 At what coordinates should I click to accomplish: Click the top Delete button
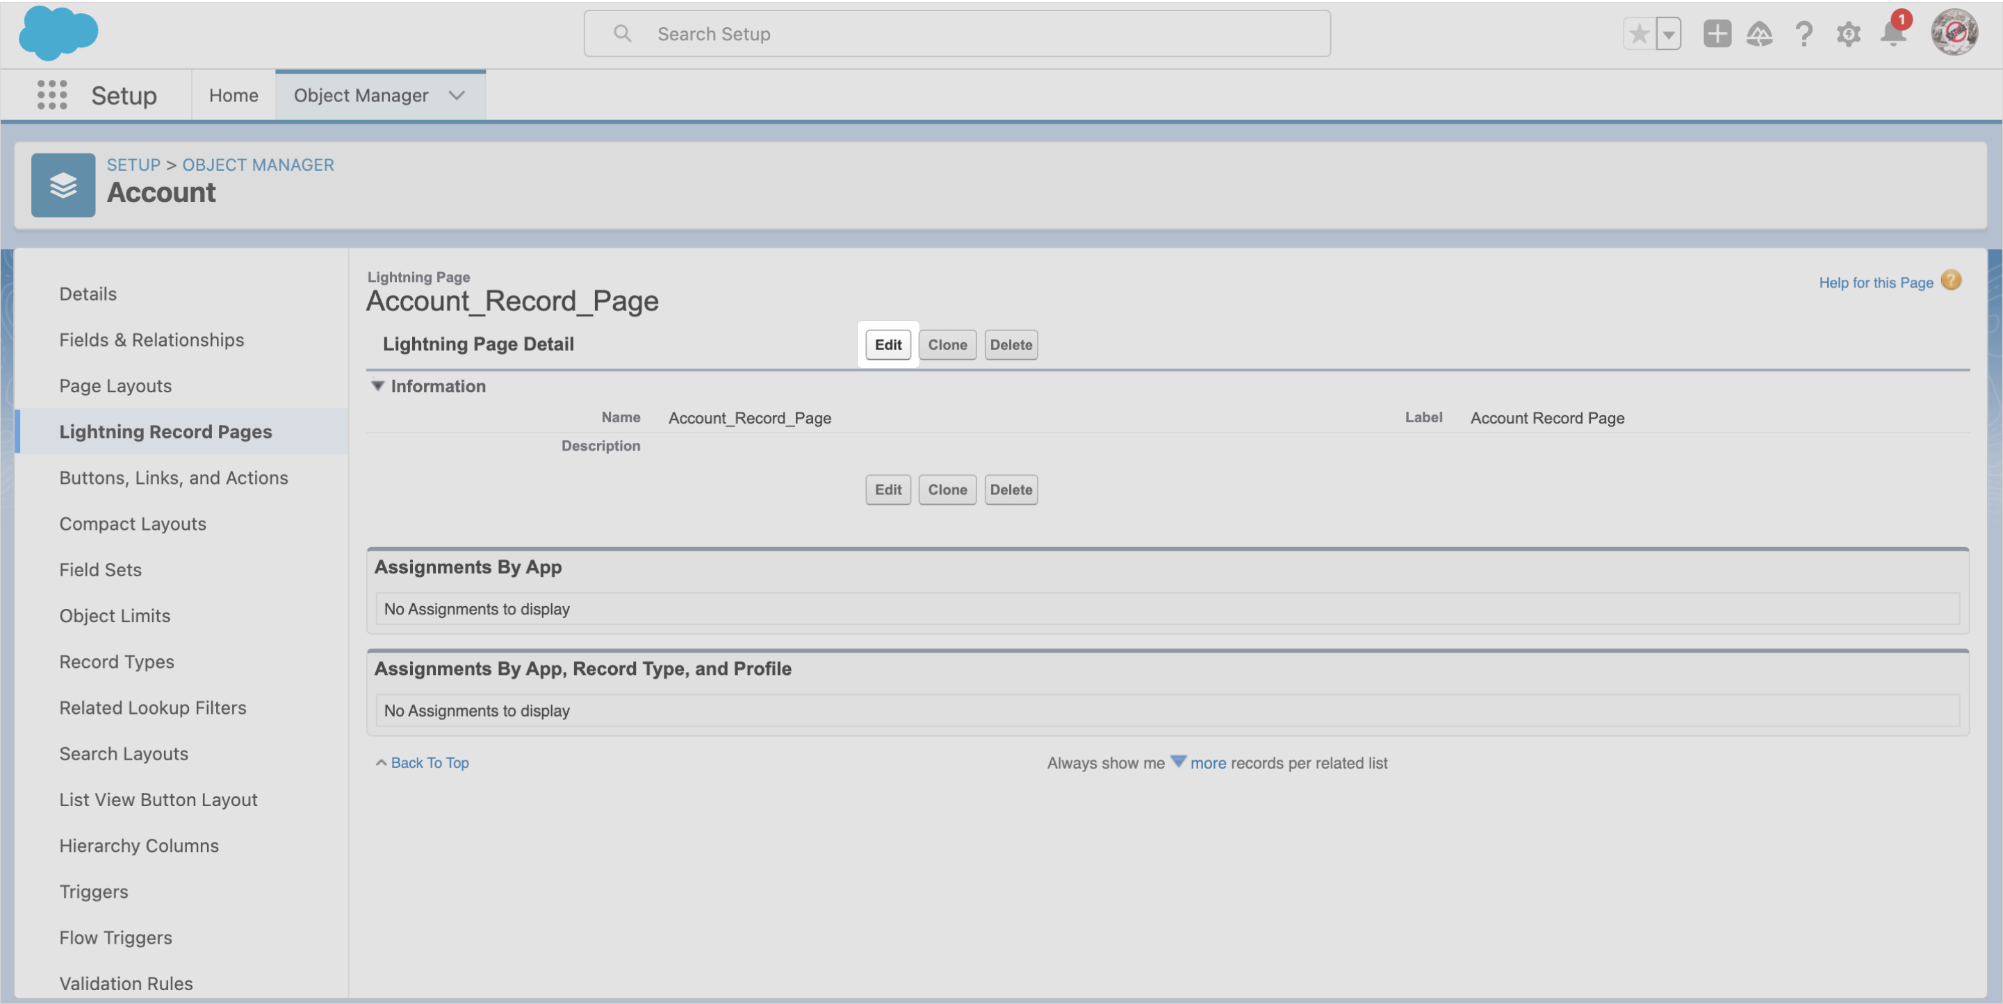pyautogui.click(x=1011, y=344)
